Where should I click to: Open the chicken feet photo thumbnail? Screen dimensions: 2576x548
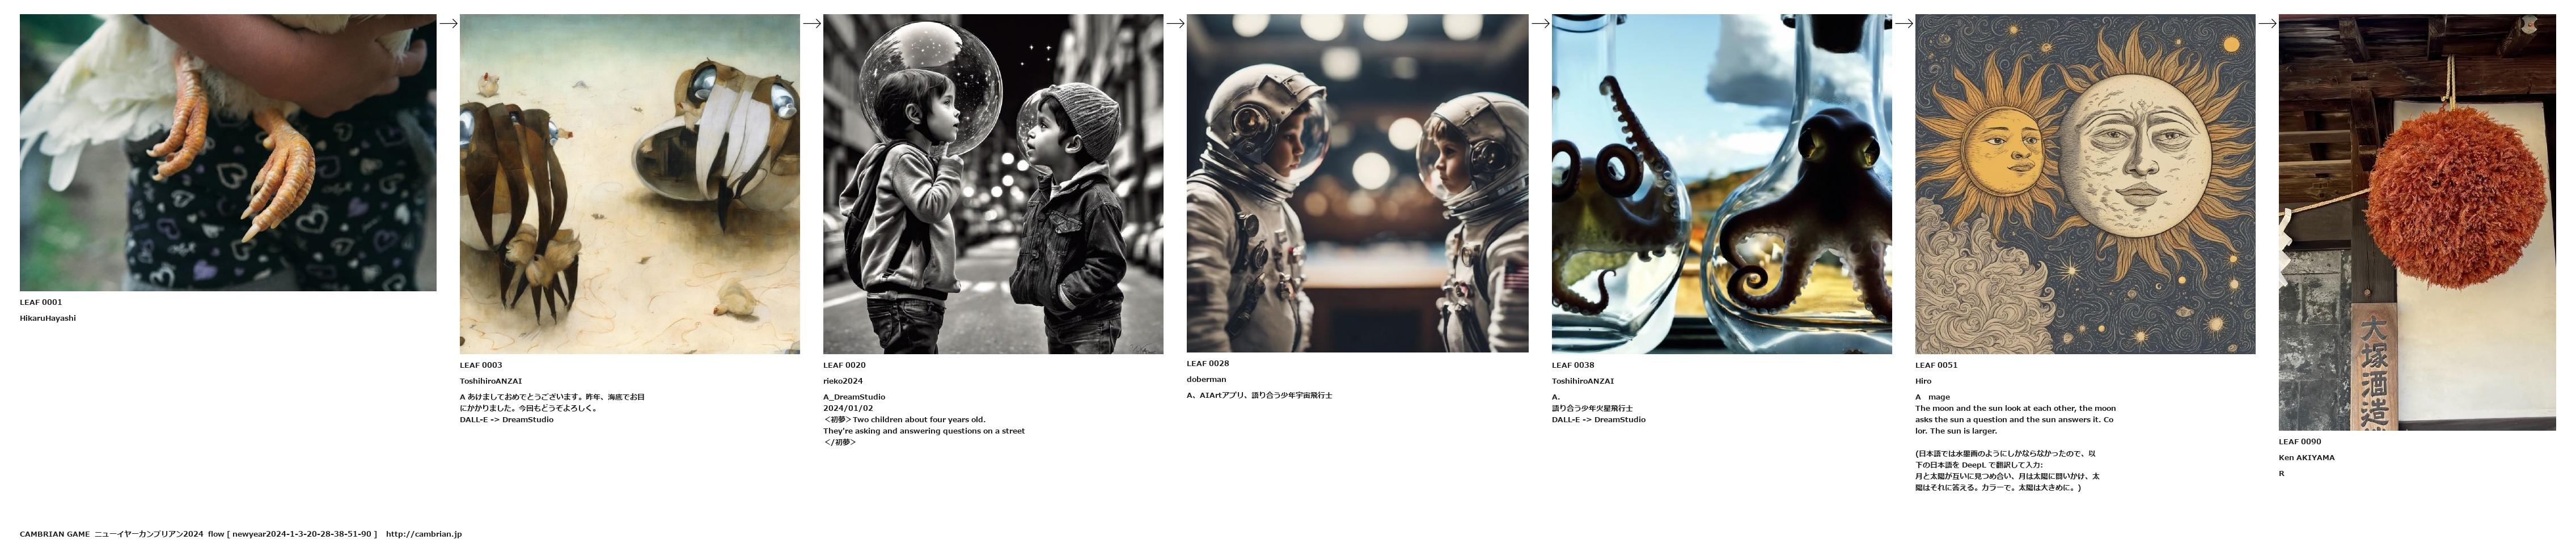[228, 152]
